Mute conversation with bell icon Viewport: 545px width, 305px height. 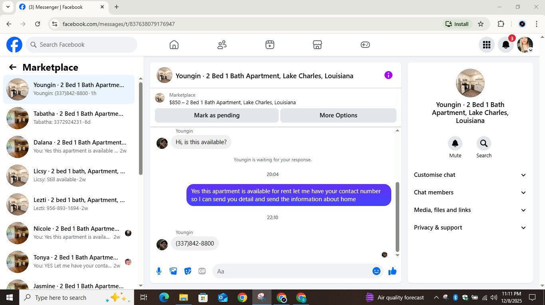coord(455,143)
